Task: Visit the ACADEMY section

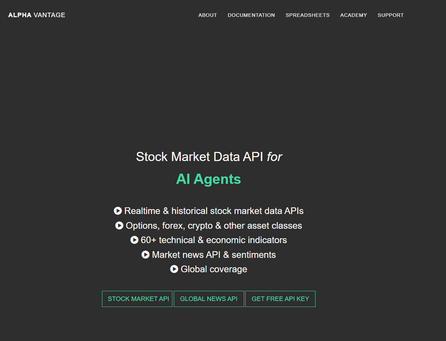Action: coord(353,15)
